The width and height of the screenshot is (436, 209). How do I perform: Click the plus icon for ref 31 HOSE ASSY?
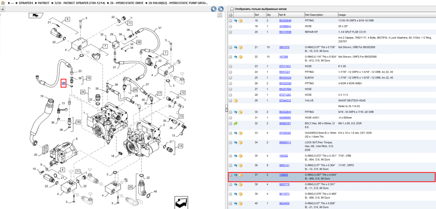pos(231,118)
